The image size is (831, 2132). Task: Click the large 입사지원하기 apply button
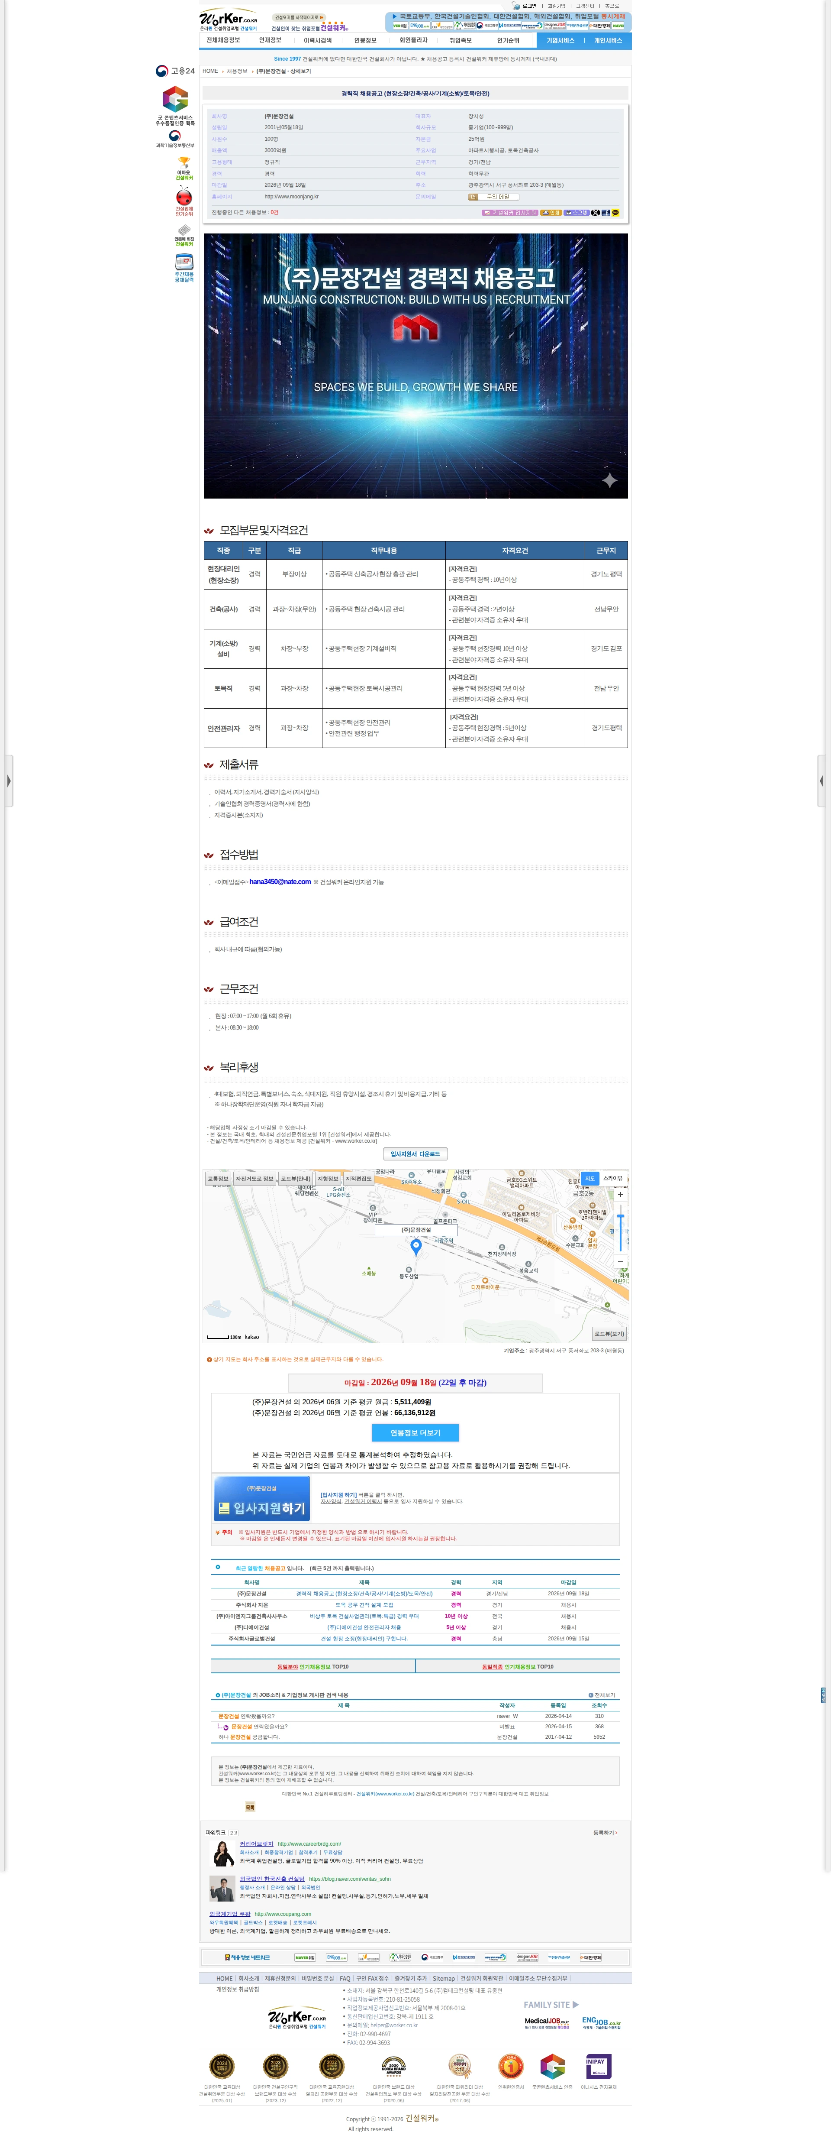click(x=261, y=1498)
